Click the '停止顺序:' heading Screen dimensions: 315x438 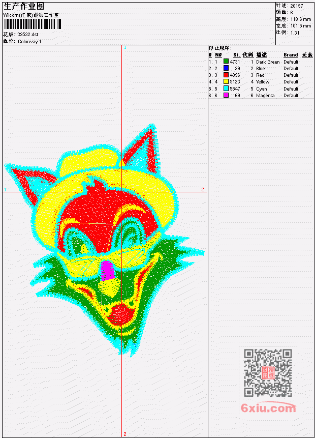pyautogui.click(x=220, y=48)
